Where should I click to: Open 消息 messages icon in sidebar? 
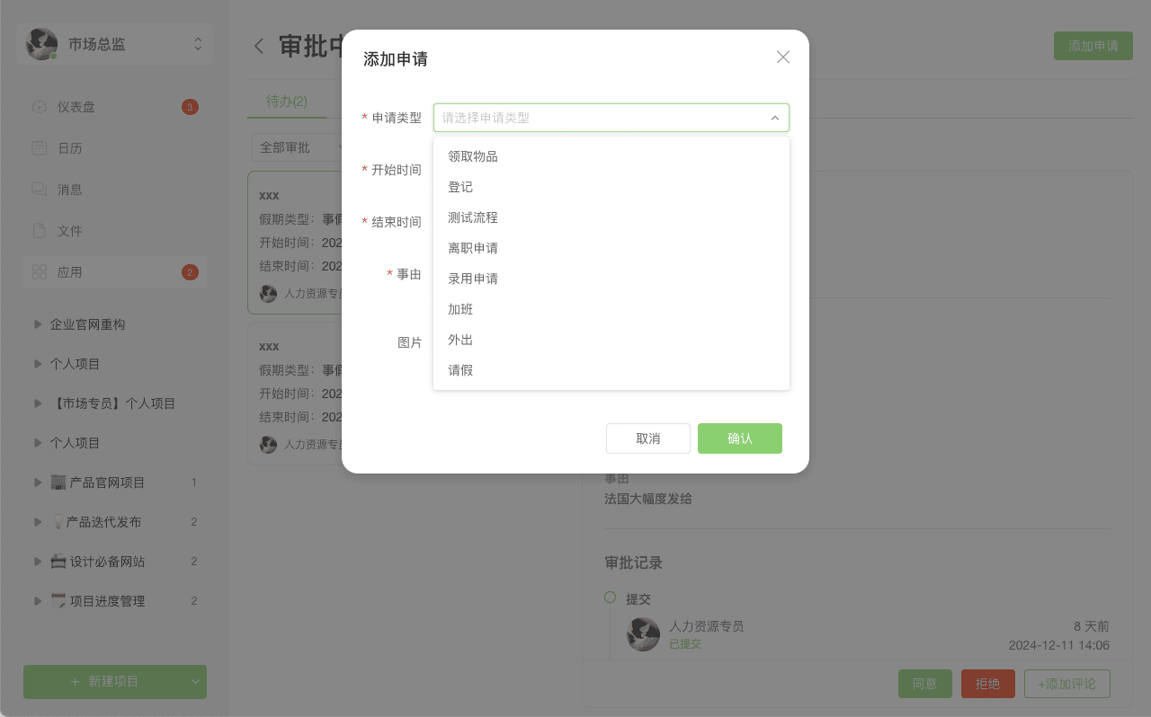(x=40, y=190)
